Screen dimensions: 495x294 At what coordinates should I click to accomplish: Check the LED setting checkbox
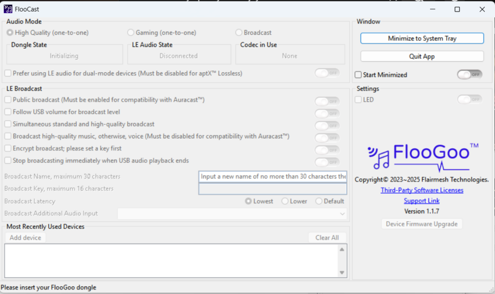pos(358,100)
